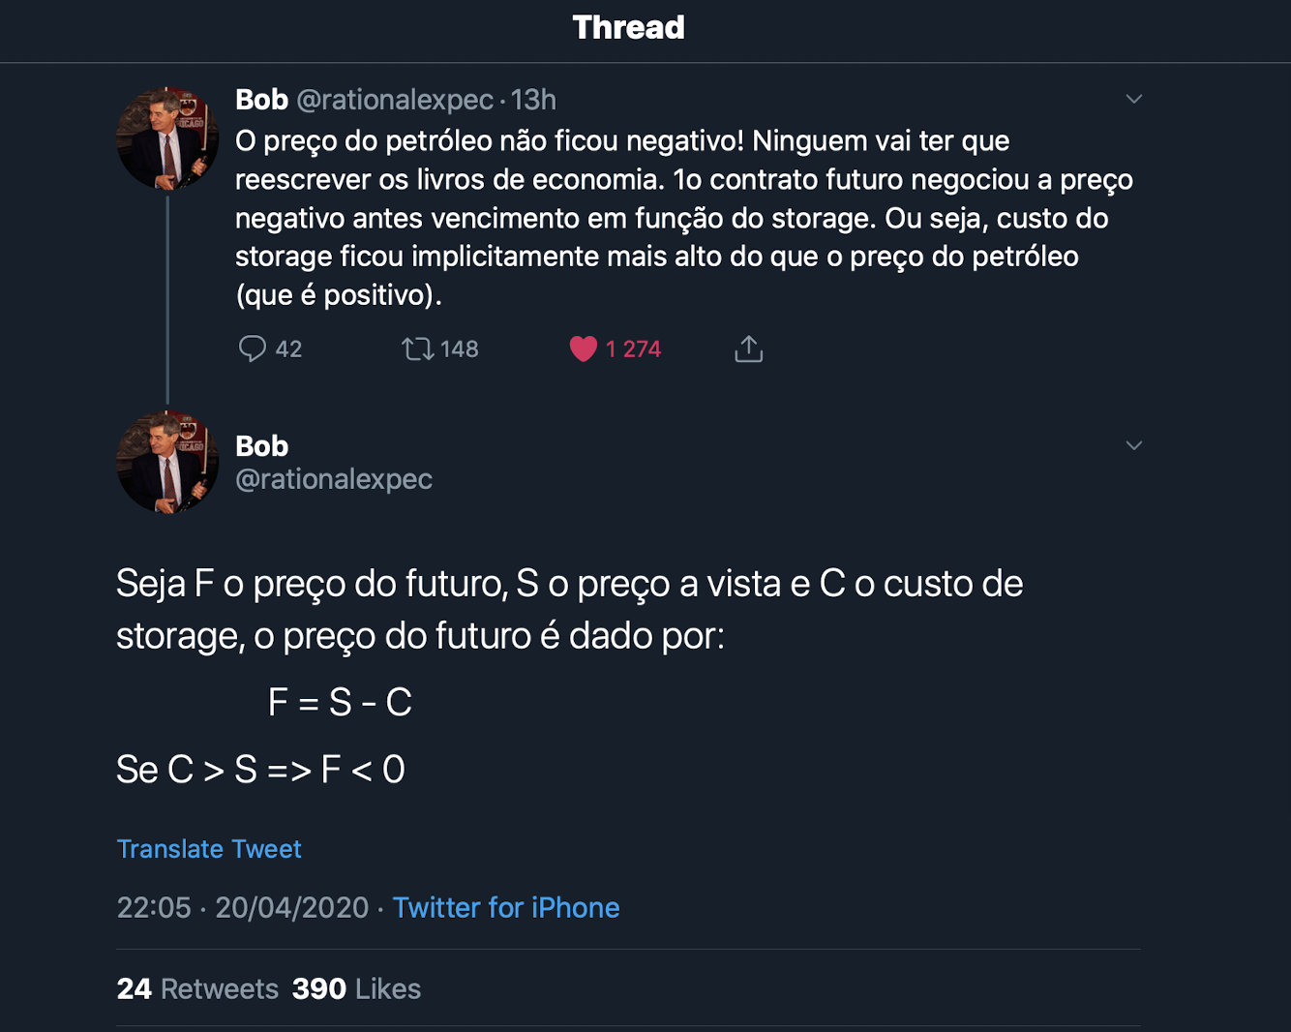
Task: Click the 22:05 · 20/04/2020 timestamp
Action: point(242,907)
